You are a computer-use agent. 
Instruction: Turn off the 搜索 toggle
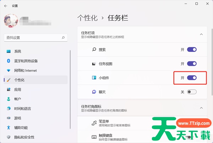(x=192, y=49)
